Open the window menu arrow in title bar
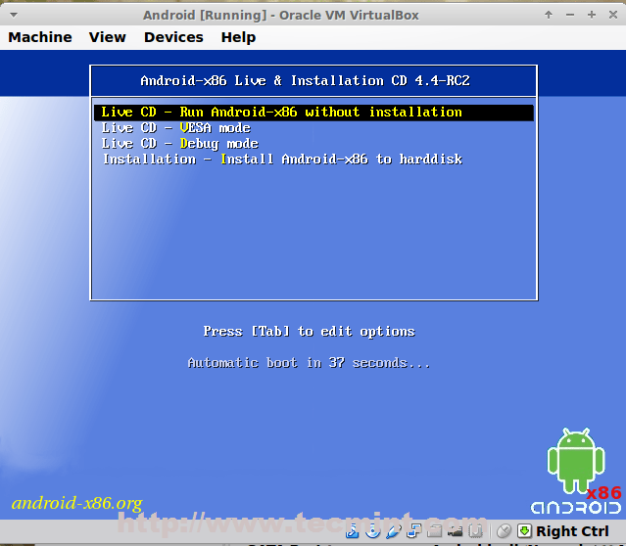 click(14, 15)
